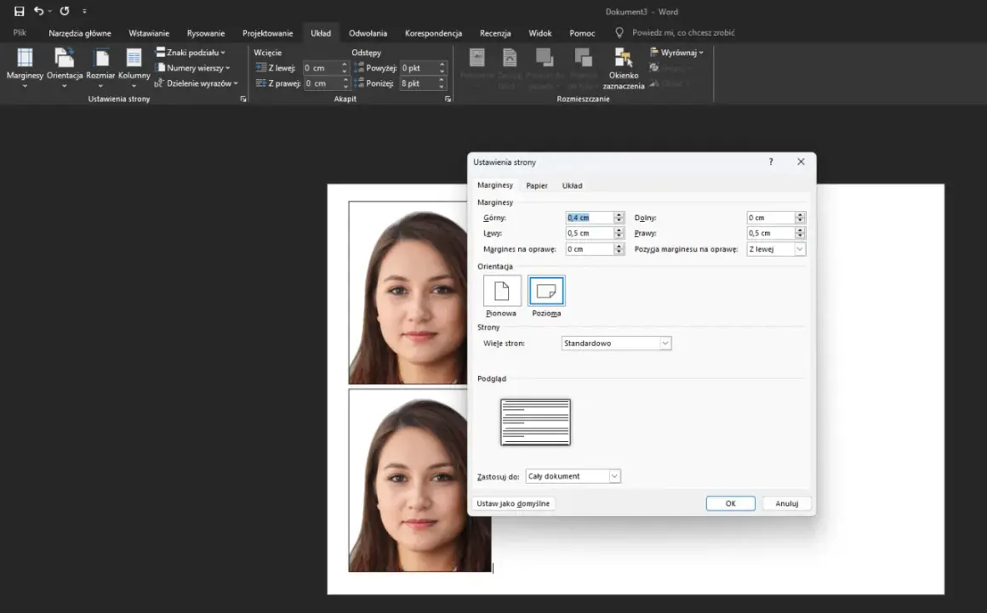The width and height of the screenshot is (987, 613).
Task: Click the Powiedz mi search box
Action: tap(683, 32)
